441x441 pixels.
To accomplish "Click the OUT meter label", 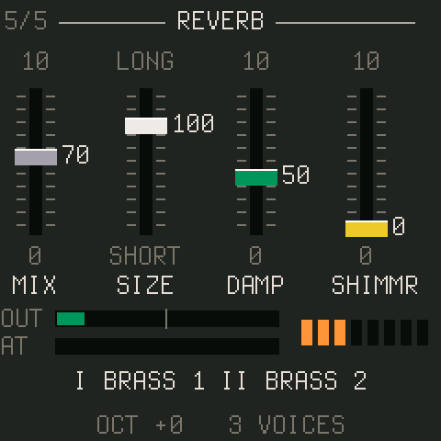I will pos(21,318).
